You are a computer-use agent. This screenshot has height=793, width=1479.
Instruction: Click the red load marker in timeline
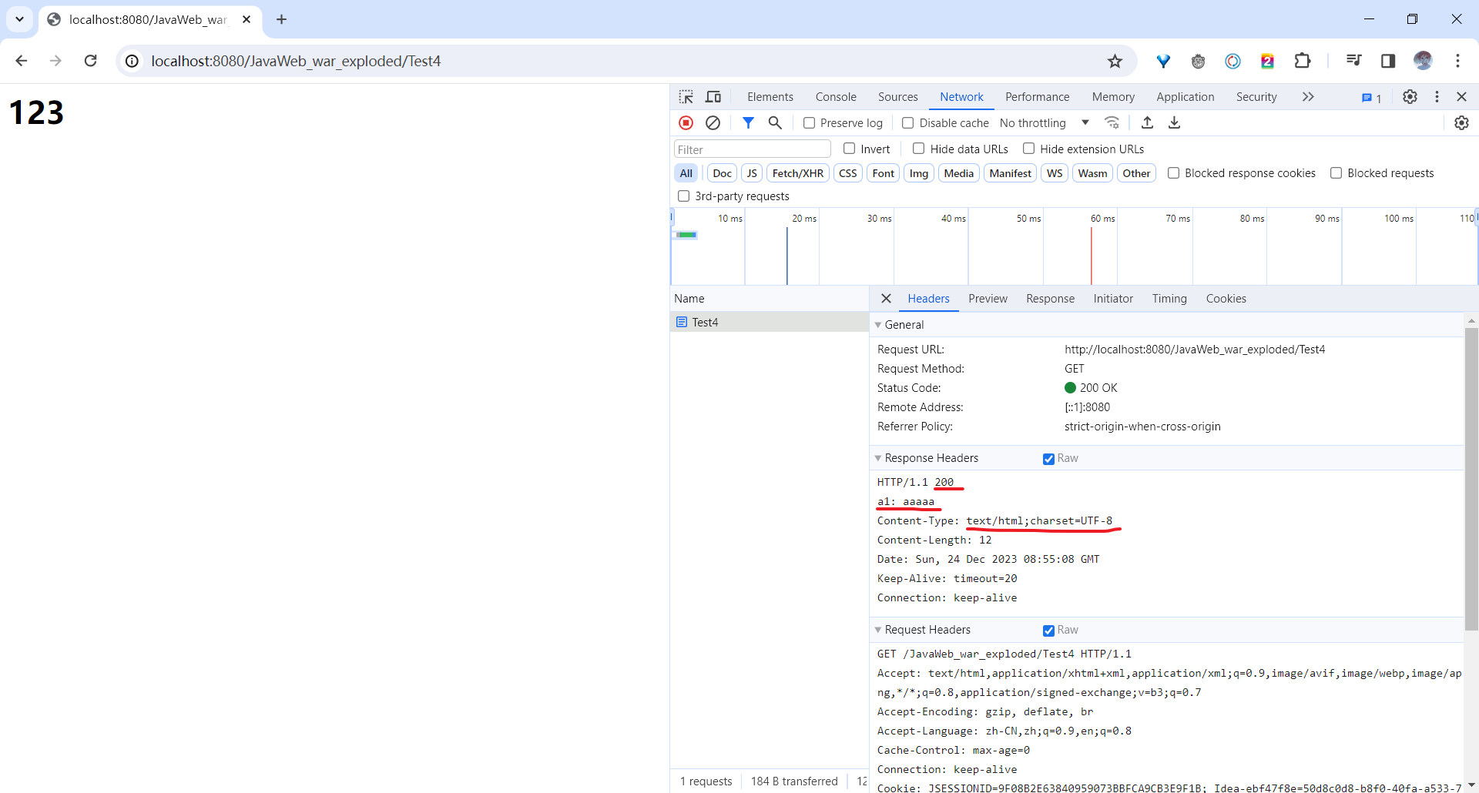point(1091,256)
